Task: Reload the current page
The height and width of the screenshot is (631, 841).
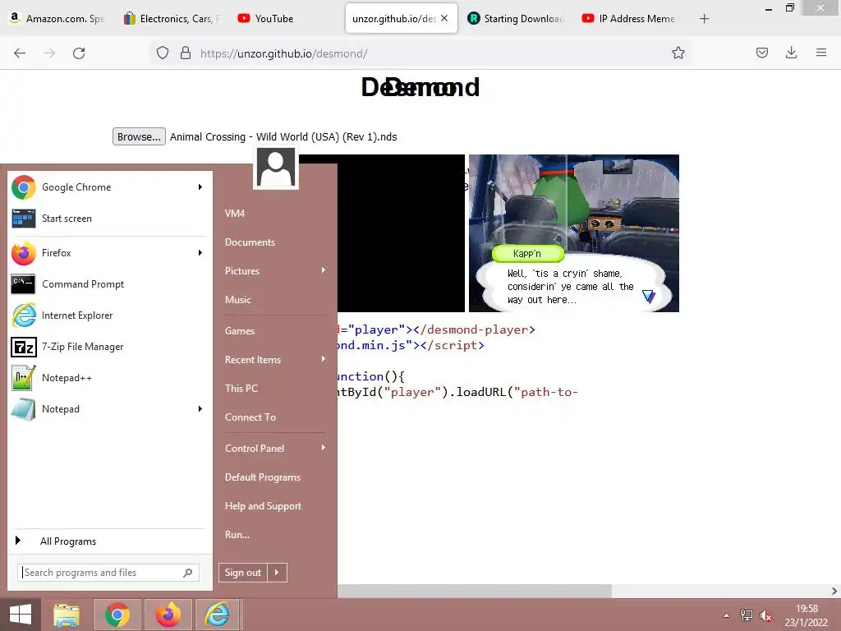Action: pos(79,53)
